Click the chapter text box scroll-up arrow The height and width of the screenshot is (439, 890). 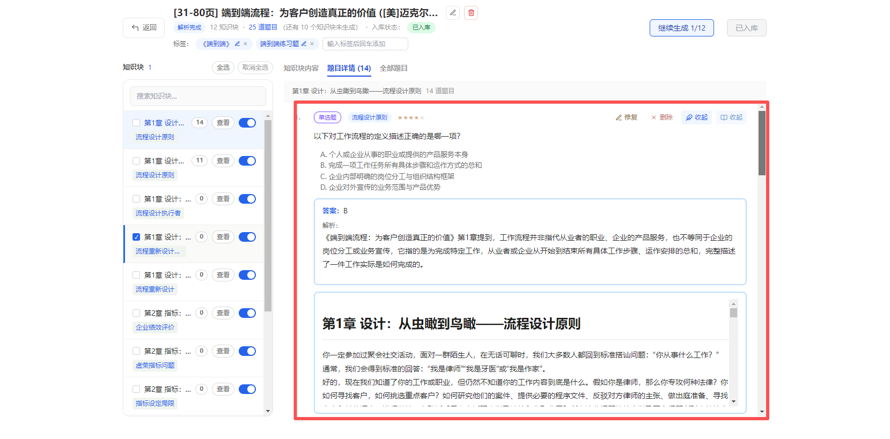tap(733, 304)
